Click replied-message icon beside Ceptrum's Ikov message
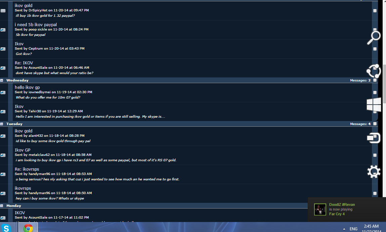The image size is (386, 232). [x=3, y=49]
